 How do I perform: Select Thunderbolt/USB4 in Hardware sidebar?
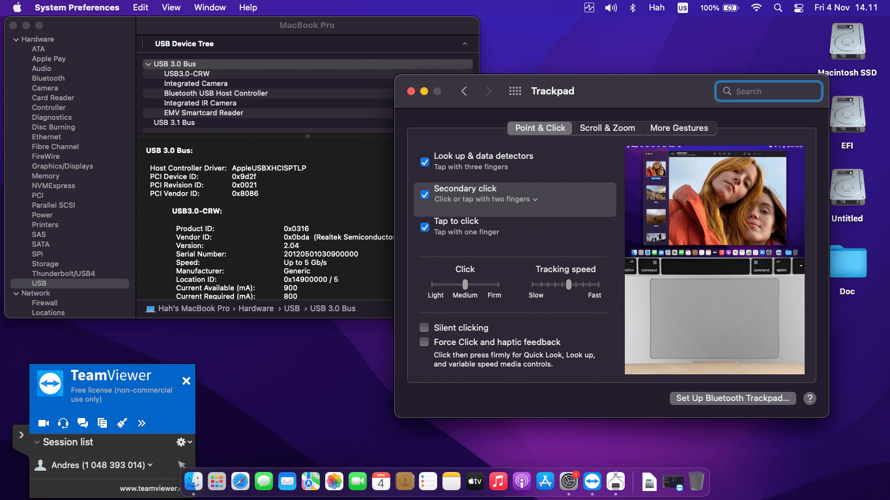(x=63, y=273)
